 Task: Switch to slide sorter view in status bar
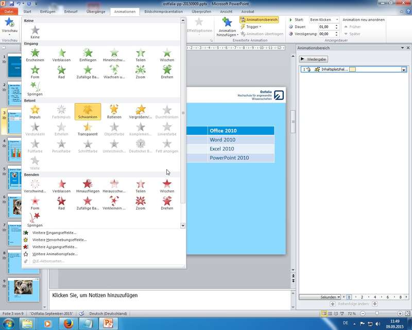click(x=330, y=313)
